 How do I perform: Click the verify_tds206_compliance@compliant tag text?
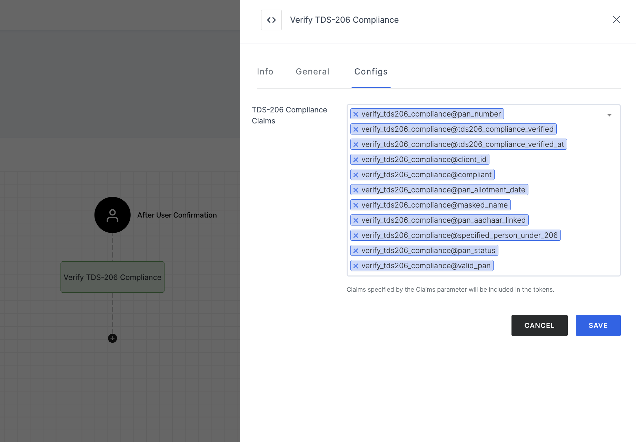tap(427, 175)
